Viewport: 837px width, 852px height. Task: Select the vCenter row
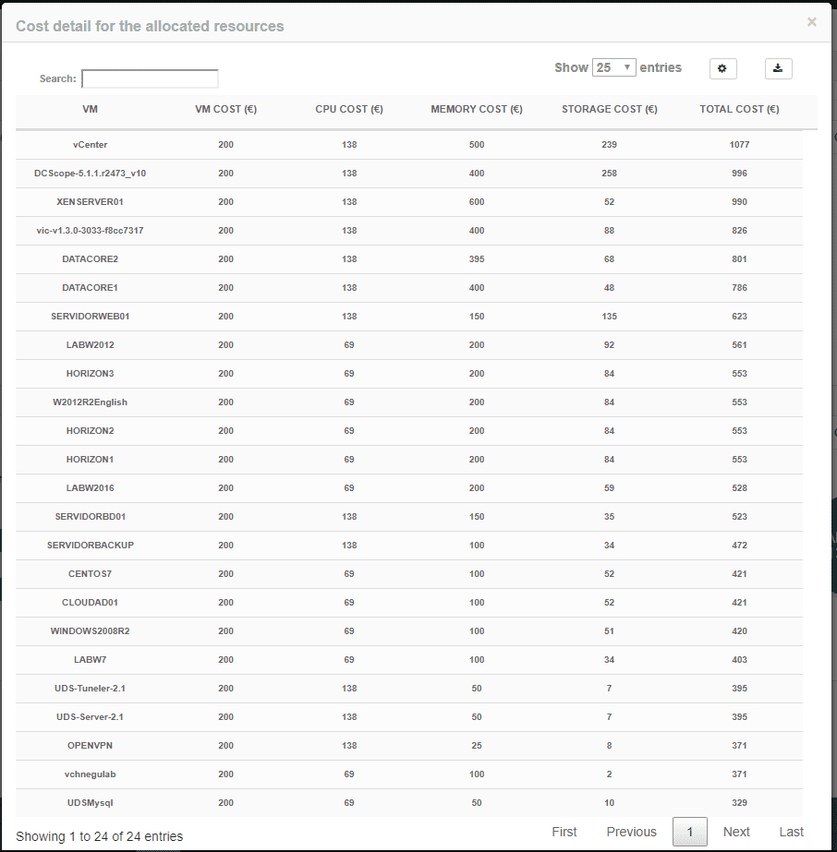coord(90,144)
